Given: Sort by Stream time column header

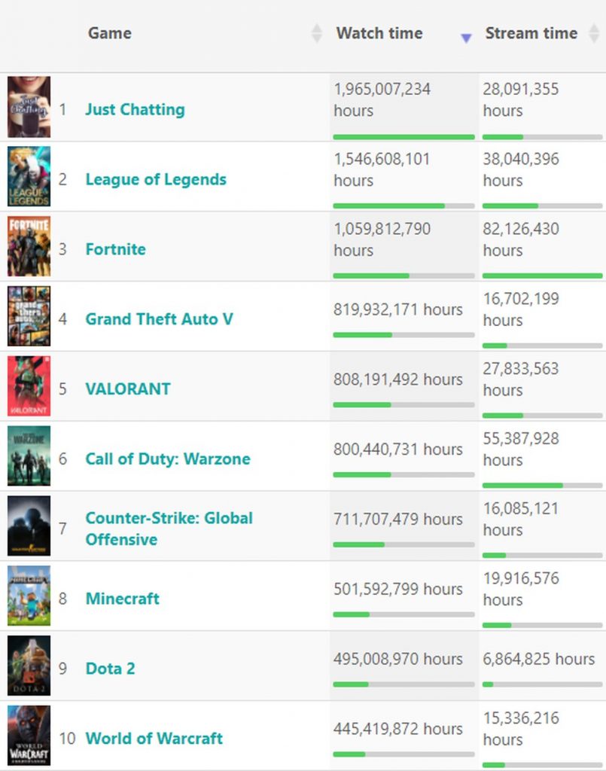Looking at the screenshot, I should [x=531, y=33].
